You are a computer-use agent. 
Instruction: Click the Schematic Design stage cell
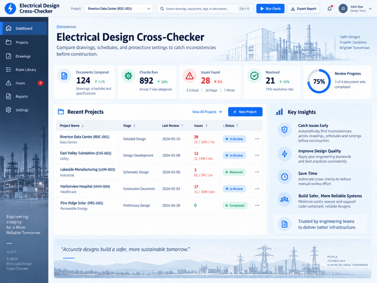136,172
